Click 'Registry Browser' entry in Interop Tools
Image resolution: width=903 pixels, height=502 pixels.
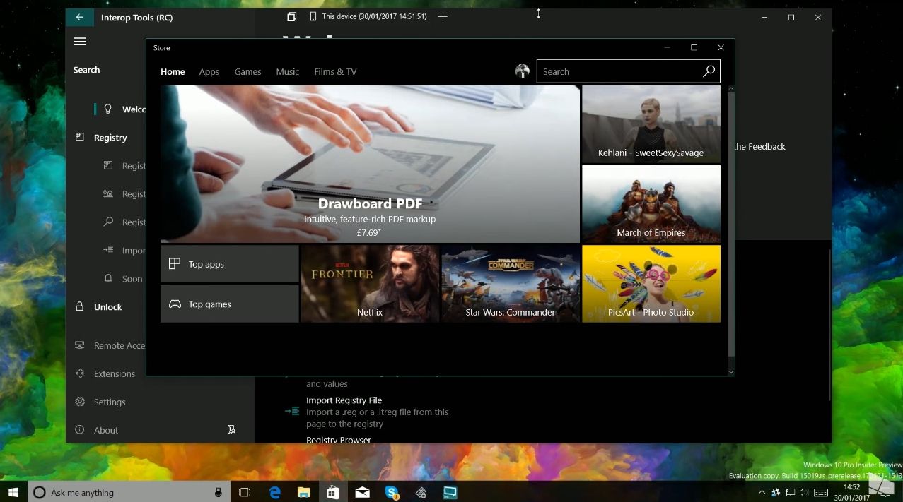pyautogui.click(x=339, y=440)
